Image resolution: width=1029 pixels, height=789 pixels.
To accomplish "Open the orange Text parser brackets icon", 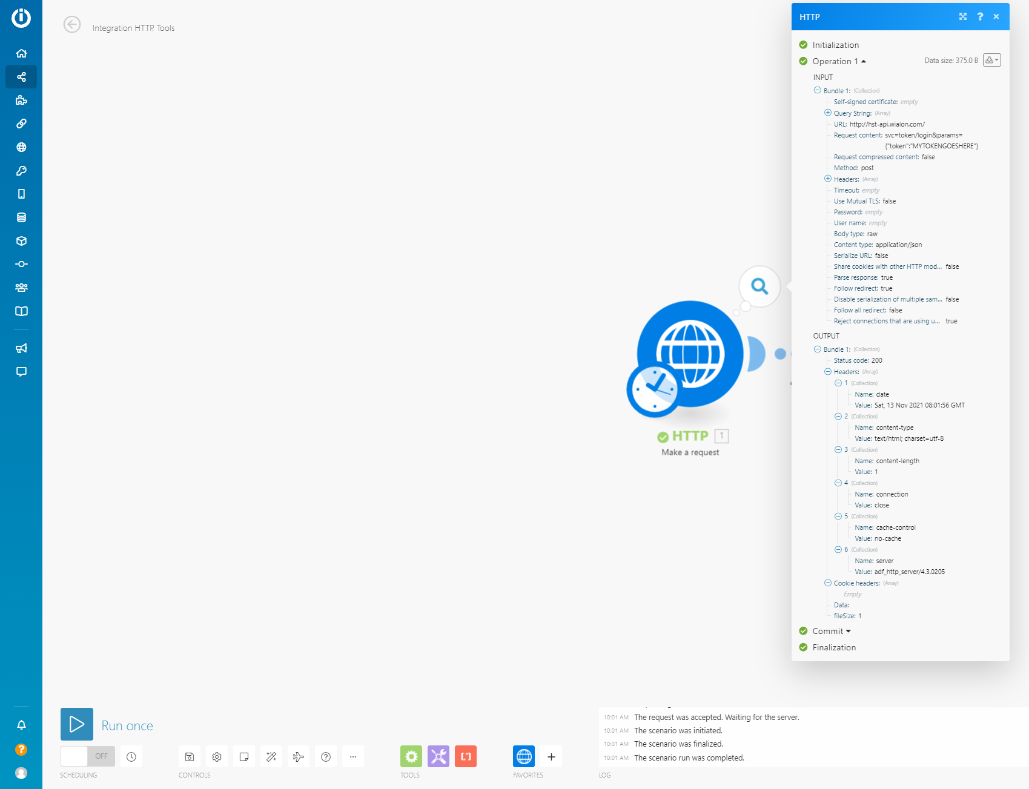I will tap(466, 756).
